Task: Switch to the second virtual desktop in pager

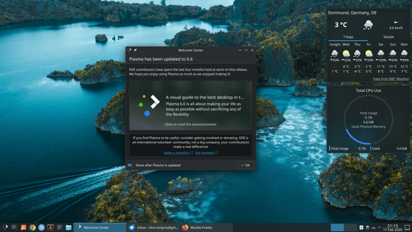Action: 350,228
